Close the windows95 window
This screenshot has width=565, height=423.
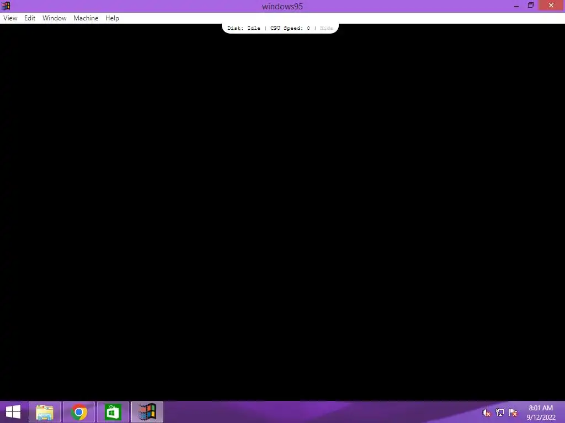(551, 6)
